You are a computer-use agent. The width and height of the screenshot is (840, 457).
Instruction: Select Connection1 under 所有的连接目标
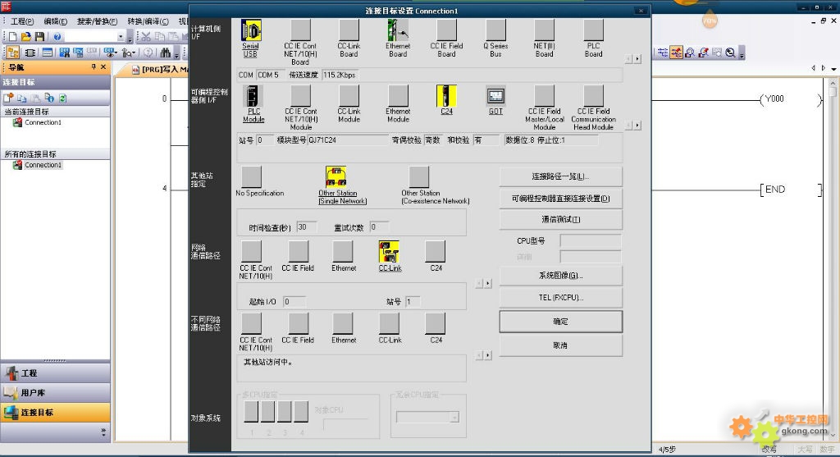click(43, 165)
